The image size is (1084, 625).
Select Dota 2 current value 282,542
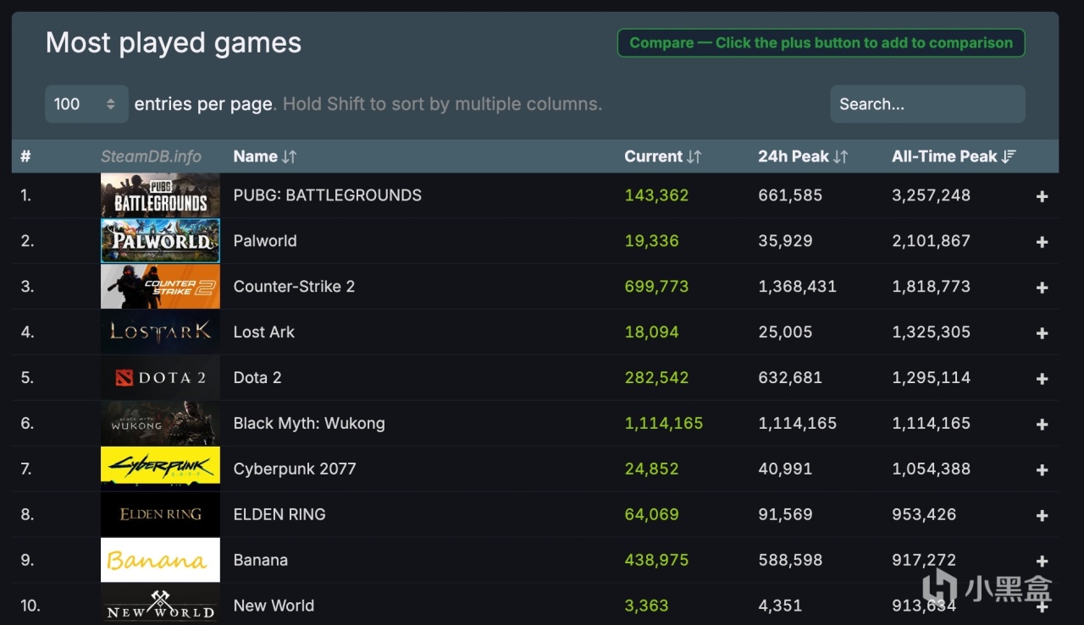coord(656,378)
